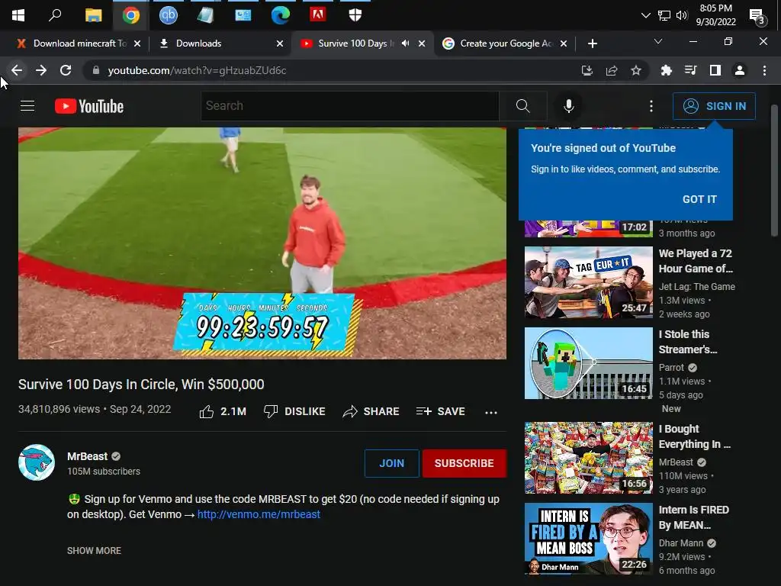
Task: Dismiss the popup with GOT IT
Action: (699, 199)
